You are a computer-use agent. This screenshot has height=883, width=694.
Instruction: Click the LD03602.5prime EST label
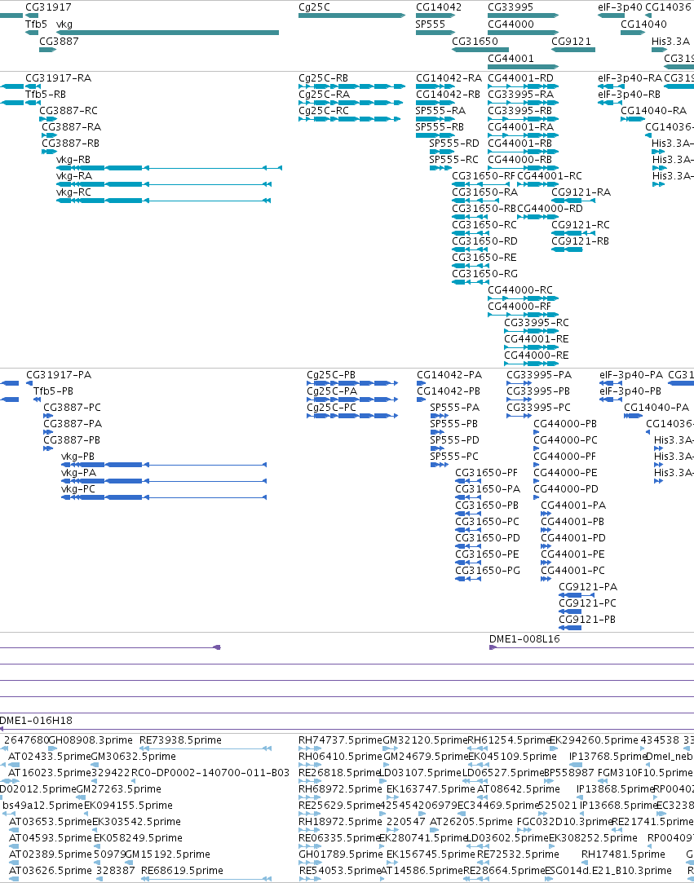tap(509, 837)
